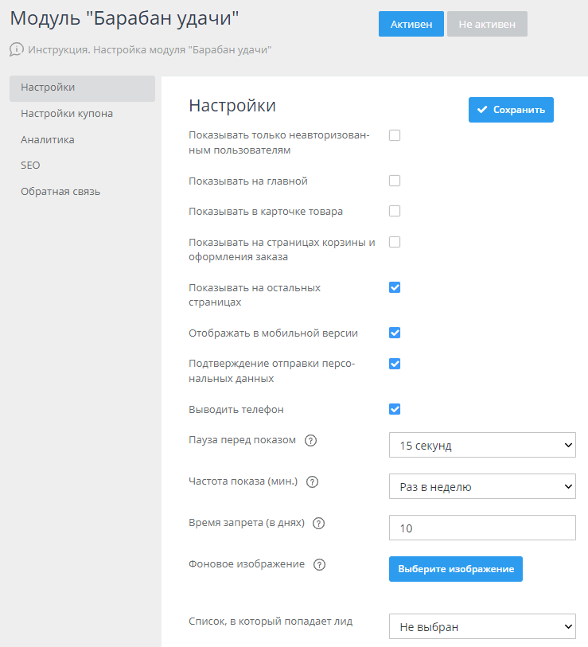This screenshot has height=647, width=588.
Task: Click help icon beside 'Частота показа (мин.)'
Action: click(313, 482)
